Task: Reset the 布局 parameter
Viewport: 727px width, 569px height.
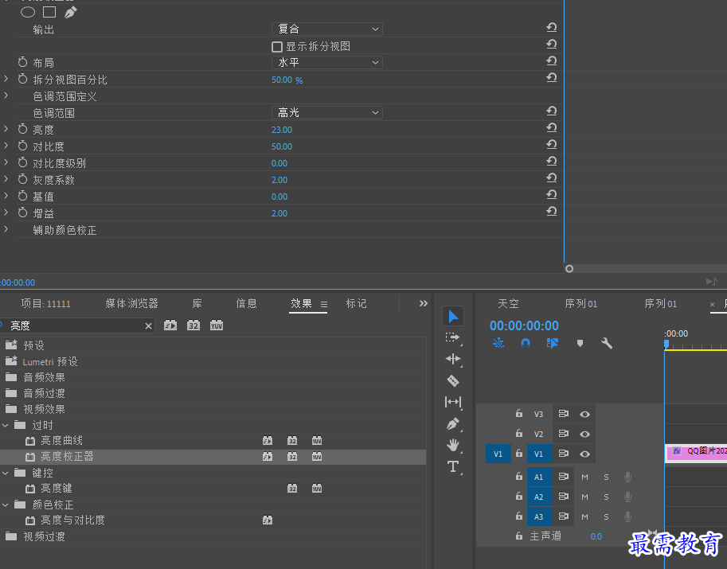Action: (x=551, y=61)
